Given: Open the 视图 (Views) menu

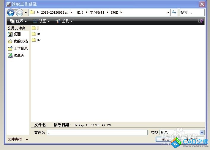Looking at the screenshot, I should (41, 21).
